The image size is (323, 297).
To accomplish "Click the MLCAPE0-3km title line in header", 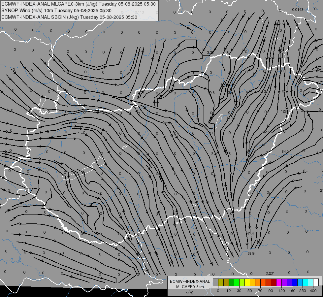I will pyautogui.click(x=79, y=4).
